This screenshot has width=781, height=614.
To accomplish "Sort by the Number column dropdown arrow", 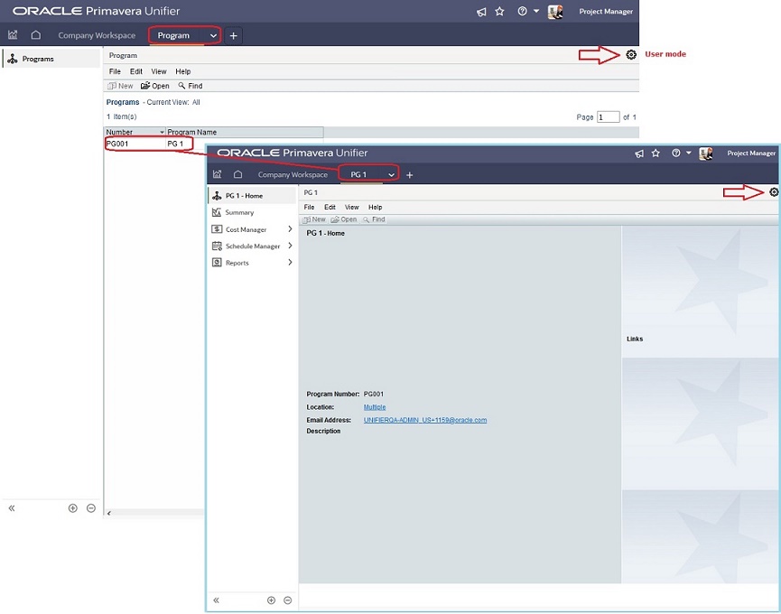I will pos(162,132).
